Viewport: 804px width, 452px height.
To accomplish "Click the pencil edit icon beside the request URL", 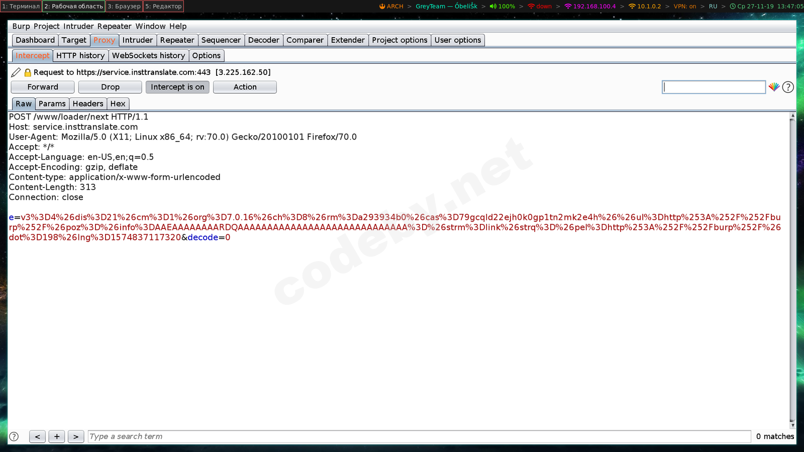I will 16,72.
